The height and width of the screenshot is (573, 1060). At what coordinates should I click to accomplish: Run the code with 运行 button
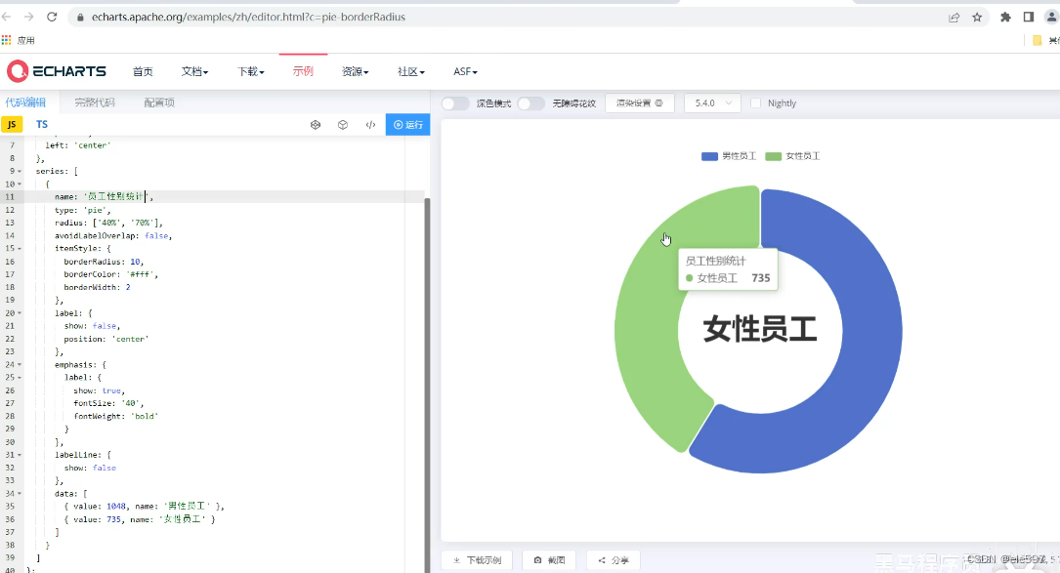(407, 124)
